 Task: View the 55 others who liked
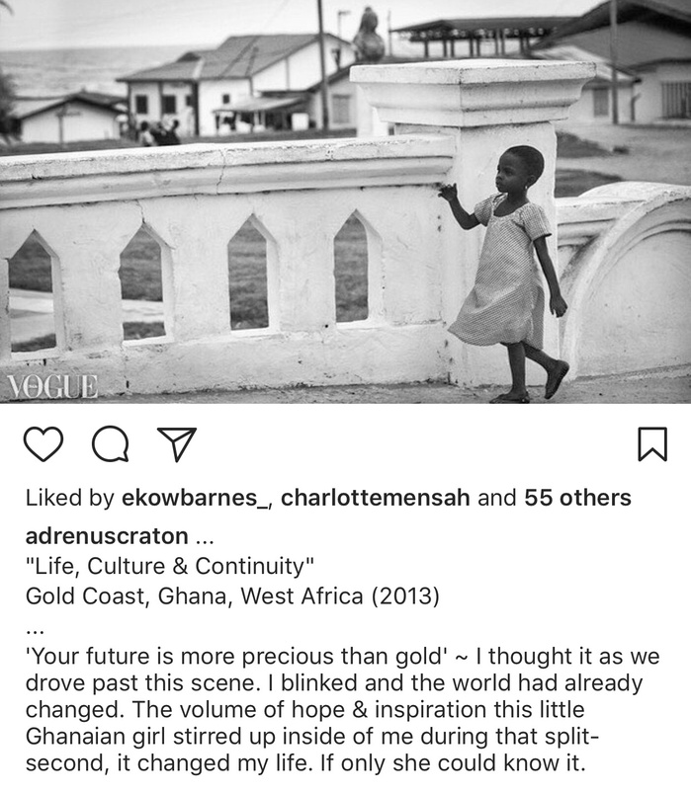click(x=577, y=498)
